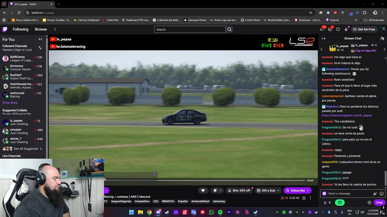Click the leagueoflegends tag
The height and width of the screenshot is (217, 387).
coord(121,201)
